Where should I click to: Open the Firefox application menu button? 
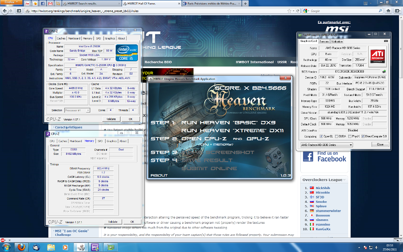pyautogui.click(x=11, y=2)
